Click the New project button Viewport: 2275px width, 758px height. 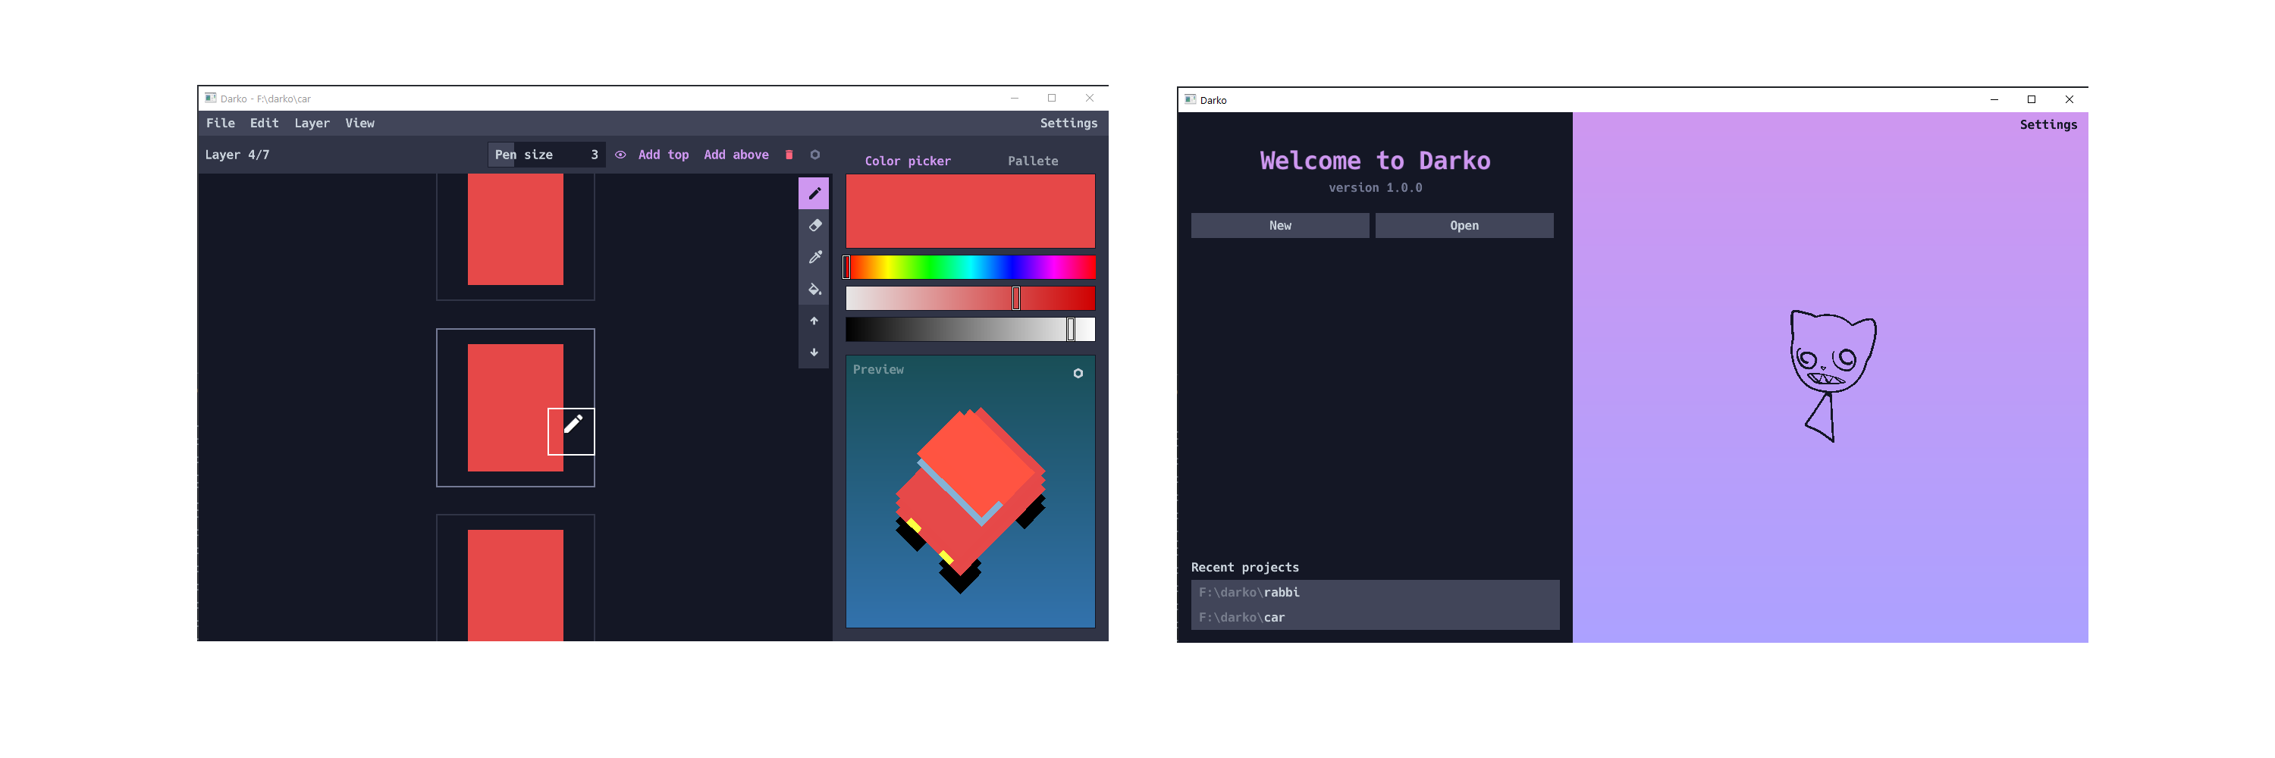tap(1280, 225)
